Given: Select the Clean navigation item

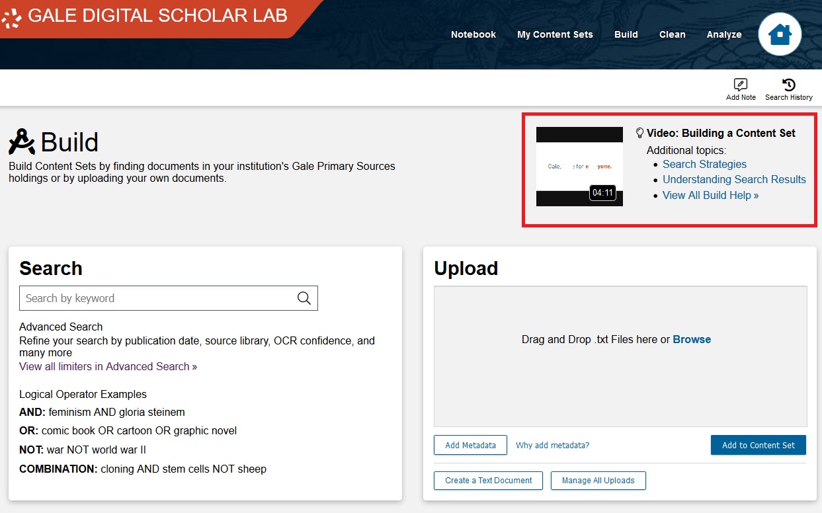Looking at the screenshot, I should coord(672,34).
